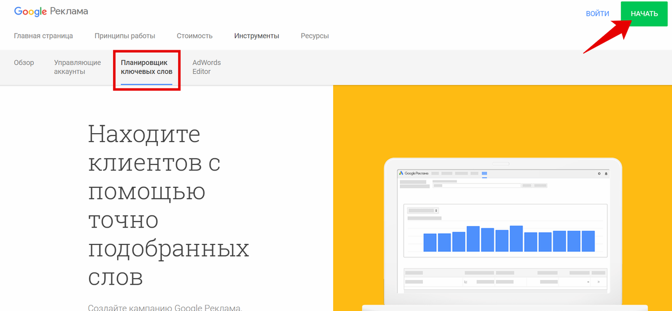This screenshot has height=311, width=672.
Task: Open the Главная страница menu item
Action: pos(43,36)
